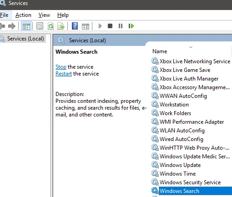Click the sort chevron above the Name column

coord(191,47)
